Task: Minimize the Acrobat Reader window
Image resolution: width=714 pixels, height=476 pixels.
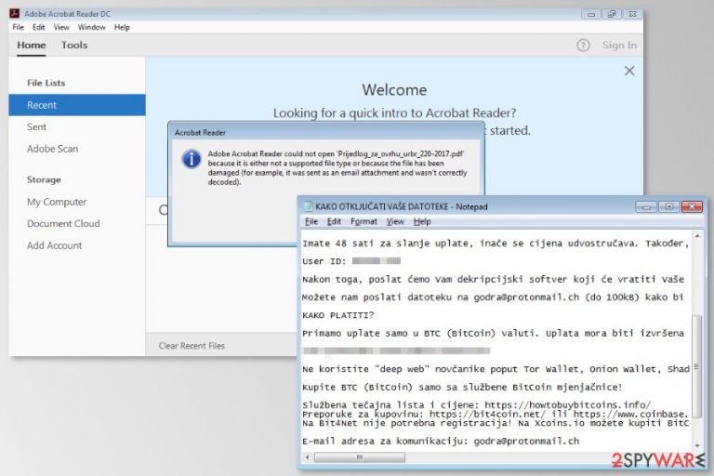Action: (x=591, y=14)
